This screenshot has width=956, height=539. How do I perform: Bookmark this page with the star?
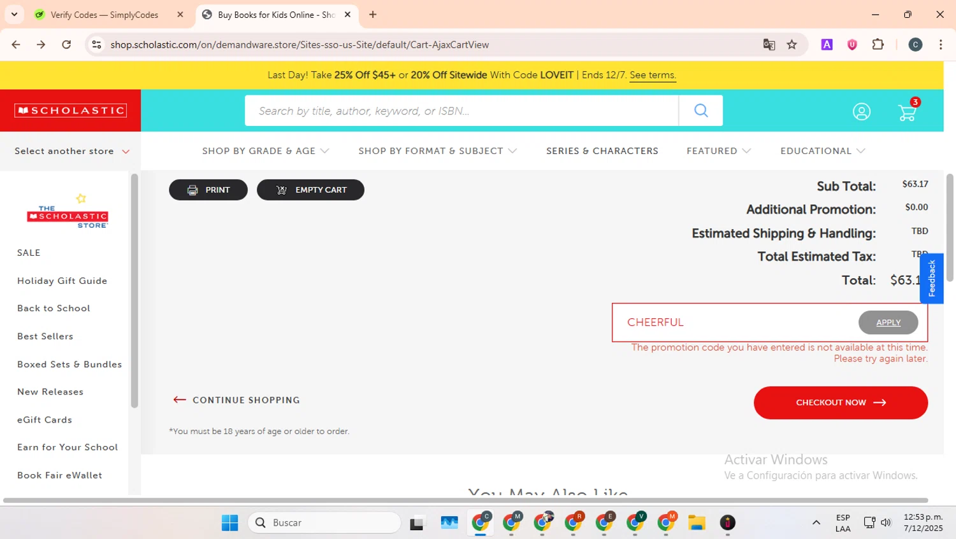[x=792, y=45]
